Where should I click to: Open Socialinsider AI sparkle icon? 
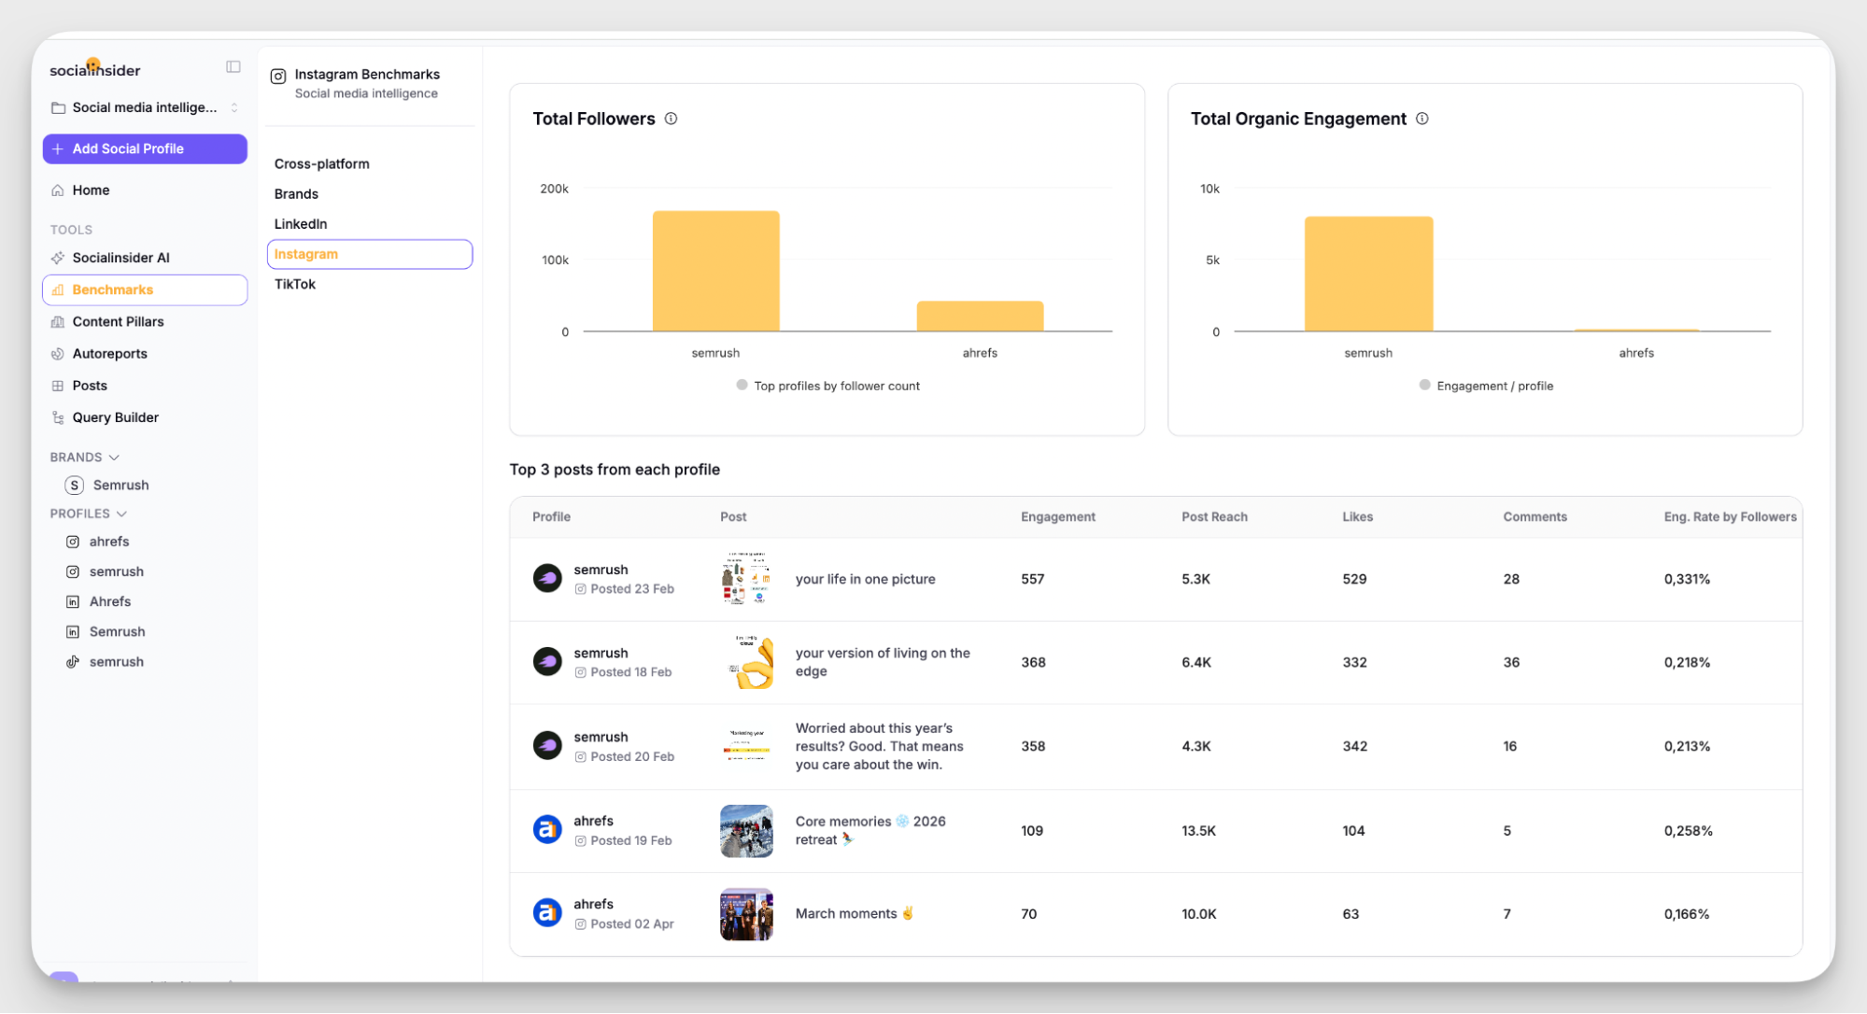click(58, 258)
